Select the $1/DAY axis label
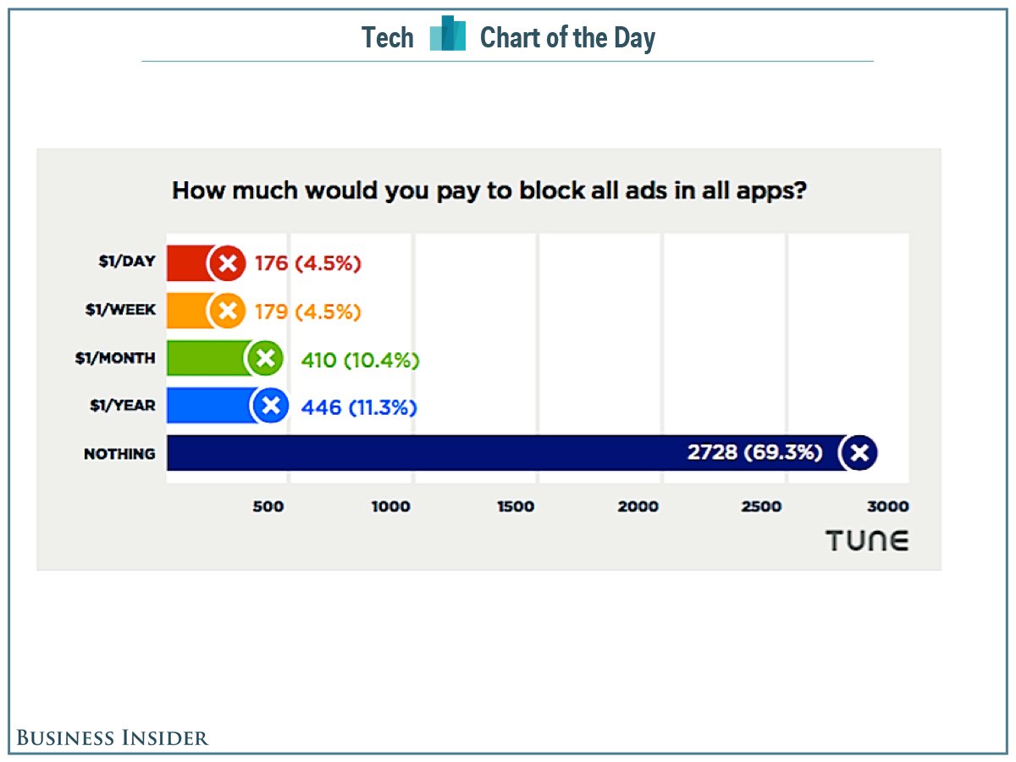The height and width of the screenshot is (762, 1016). pos(126,262)
